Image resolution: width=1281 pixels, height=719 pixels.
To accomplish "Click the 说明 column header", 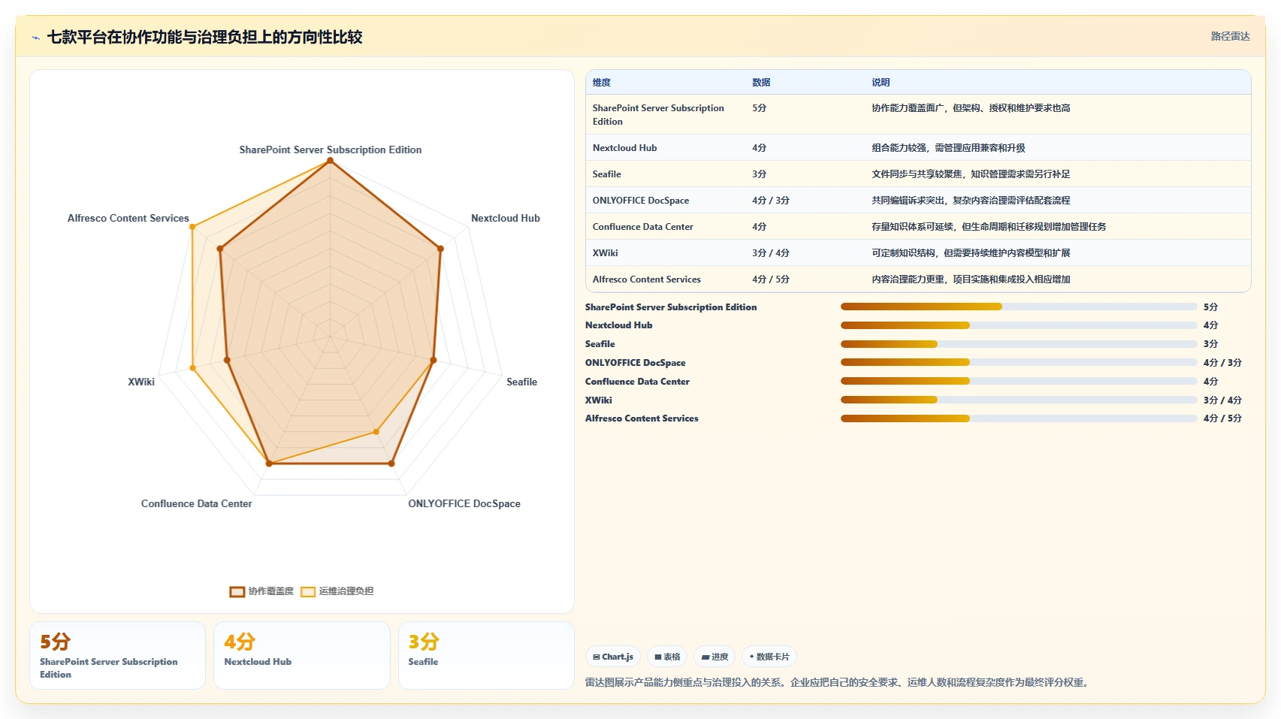I will (x=881, y=83).
